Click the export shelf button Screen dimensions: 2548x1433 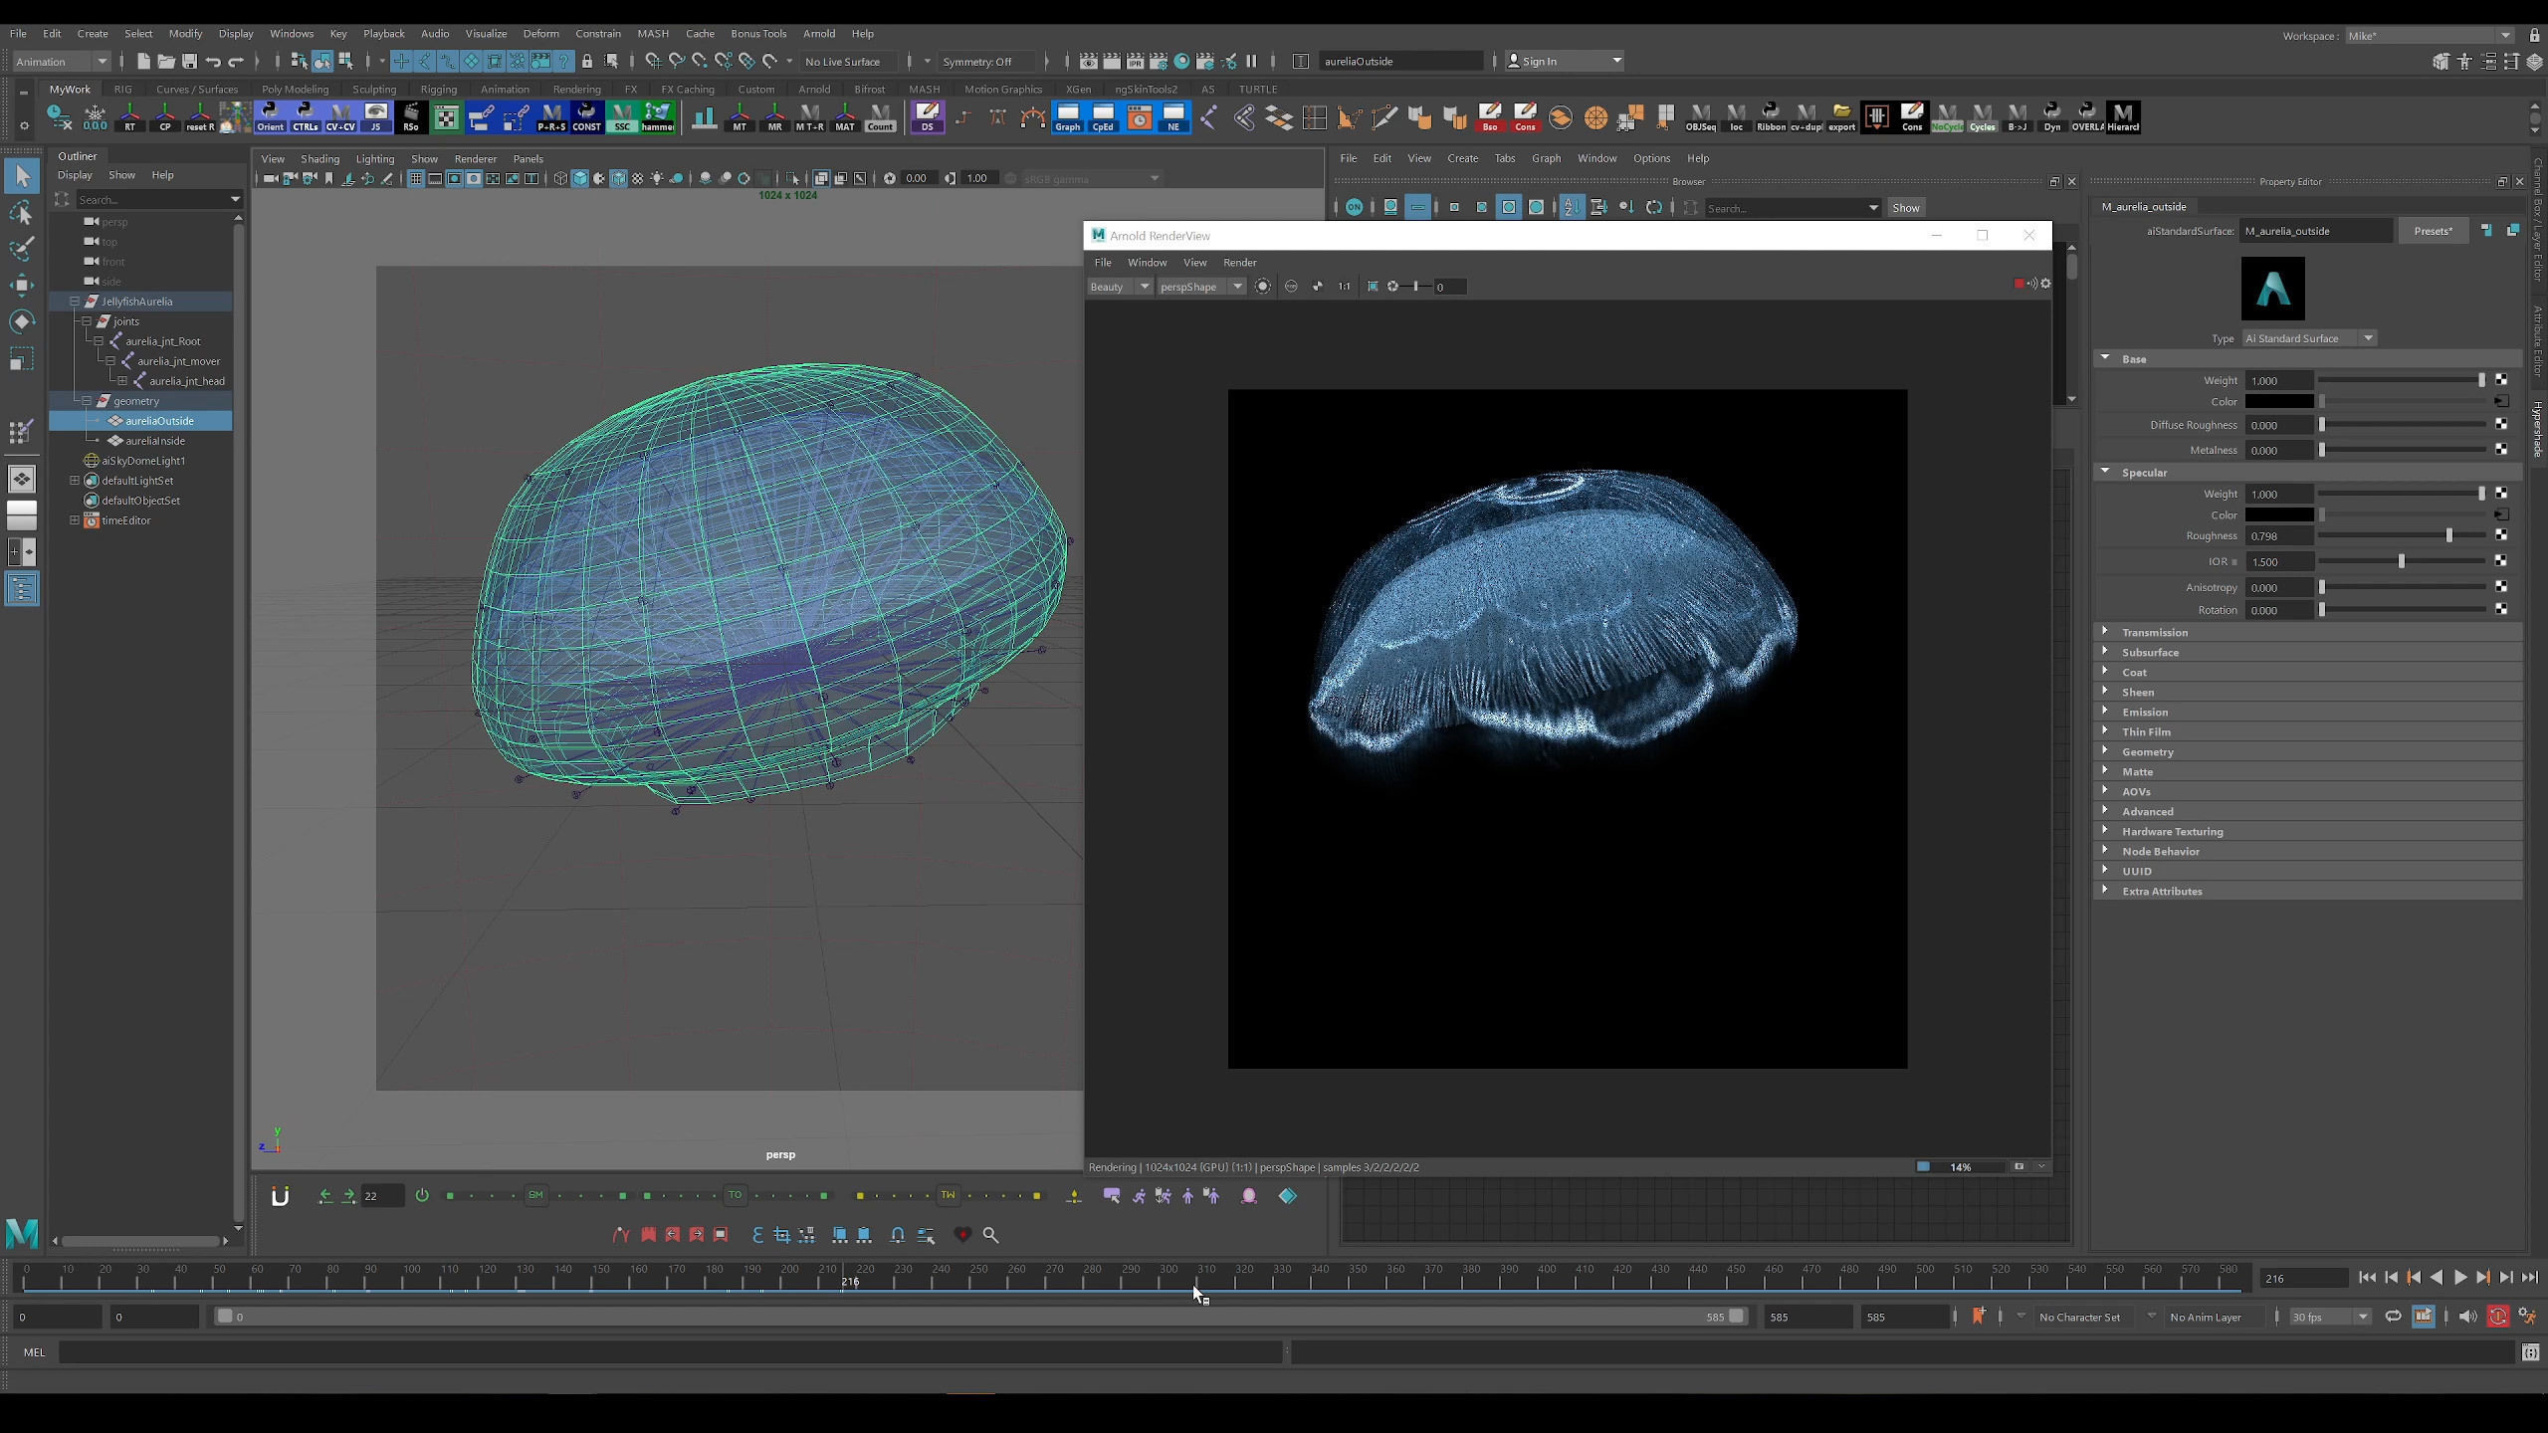pyautogui.click(x=1841, y=117)
